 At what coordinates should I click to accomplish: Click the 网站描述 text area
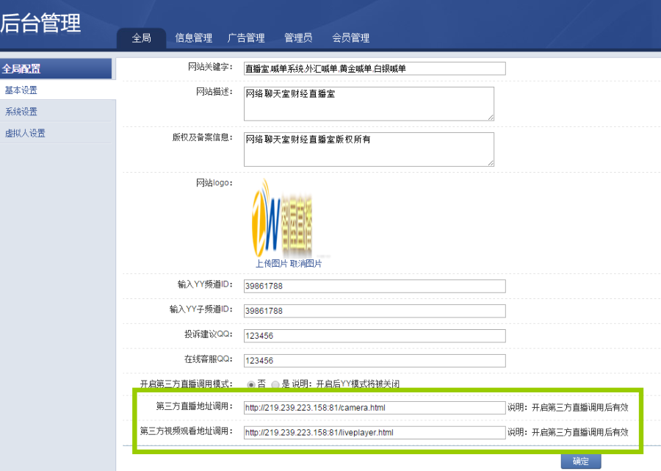pos(369,103)
